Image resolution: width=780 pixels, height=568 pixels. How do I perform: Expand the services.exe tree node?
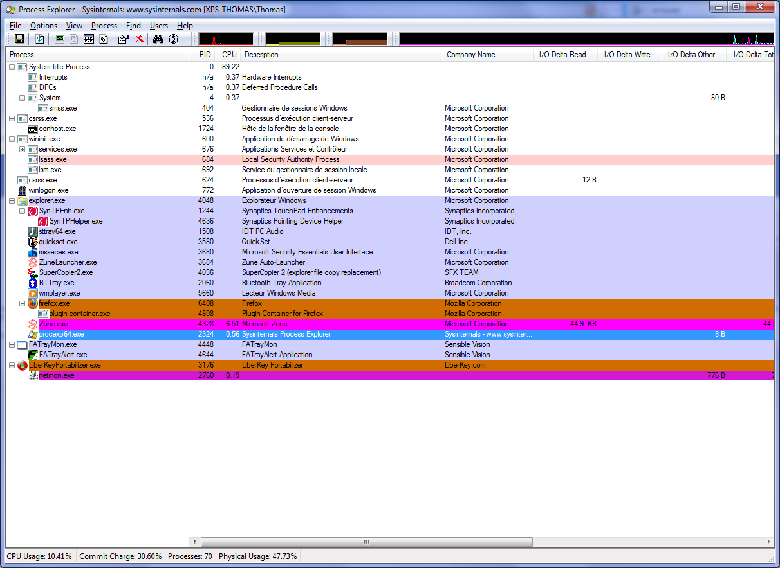tap(22, 149)
